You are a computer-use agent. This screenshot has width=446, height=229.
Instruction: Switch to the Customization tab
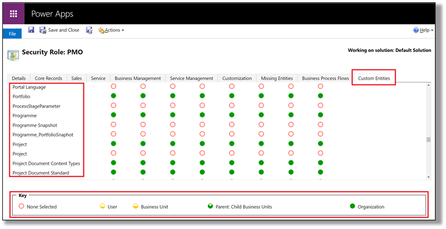(x=237, y=78)
